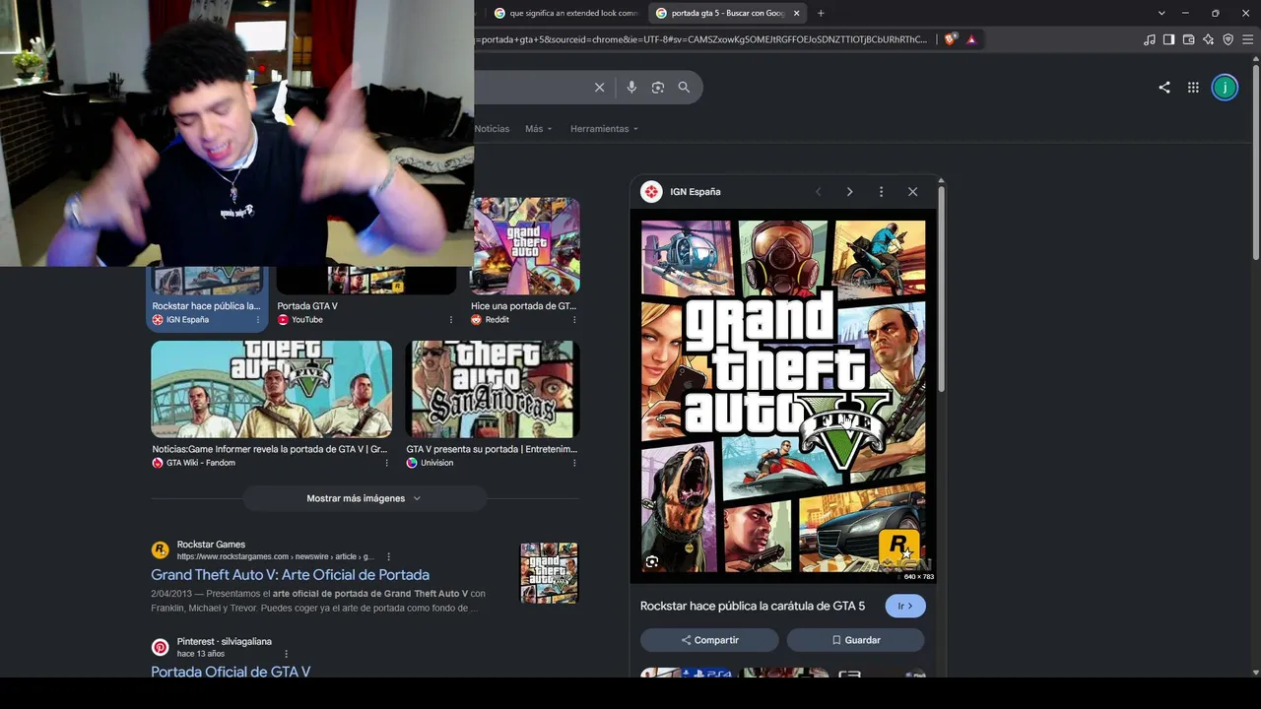Open the Google account avatar 'j'
Viewport: 1261px width, 709px height.
coord(1225,88)
